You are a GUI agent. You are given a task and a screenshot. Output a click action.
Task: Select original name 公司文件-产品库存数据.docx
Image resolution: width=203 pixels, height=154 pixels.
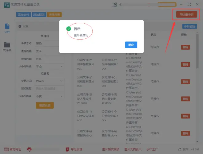point(85,64)
